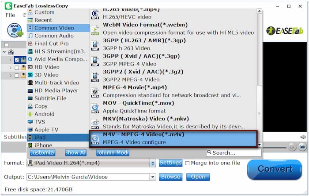The height and width of the screenshot is (196, 309).
Task: Click the Output path text field
Action: pyautogui.click(x=88, y=177)
